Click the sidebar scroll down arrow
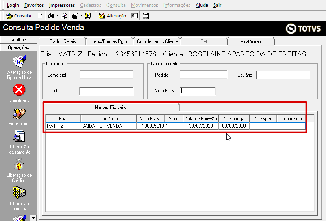Image resolution: width=326 pixels, height=221 pixels. [33, 218]
